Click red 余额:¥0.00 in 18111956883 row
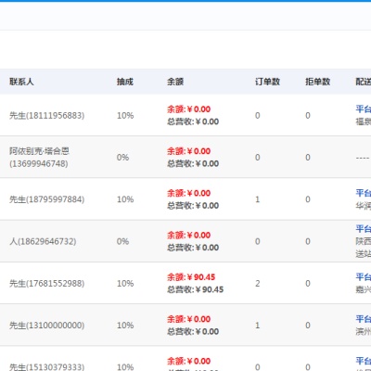This screenshot has height=371, width=371. pos(188,109)
